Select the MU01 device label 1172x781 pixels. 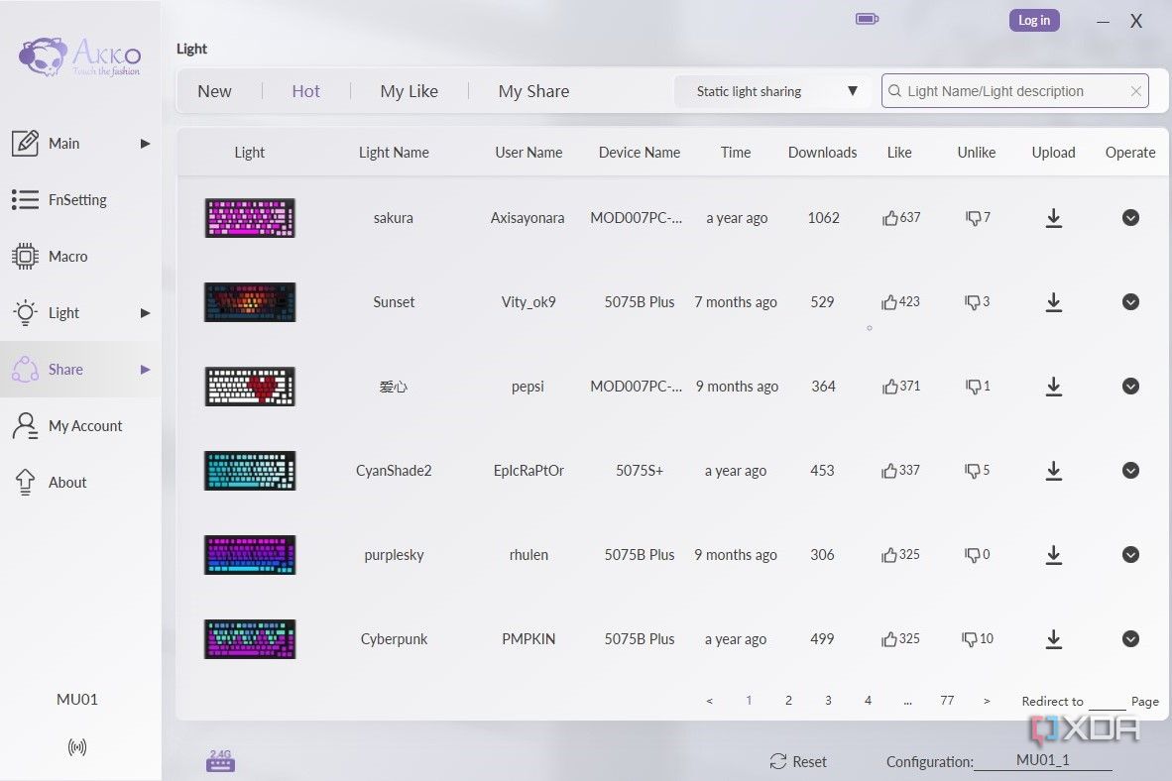(77, 700)
